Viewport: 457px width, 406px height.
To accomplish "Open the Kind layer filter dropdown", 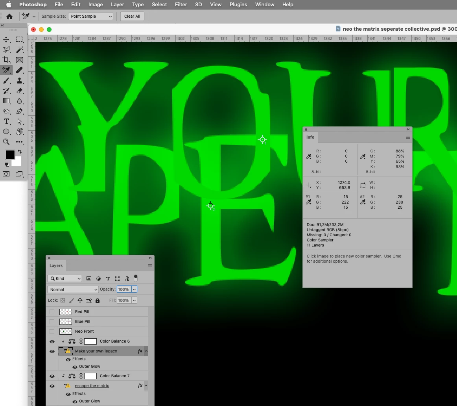I will [x=64, y=278].
